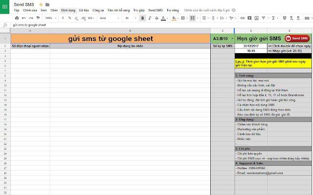Open the Công cụ menu
The width and height of the screenshot is (313, 195).
(x=98, y=10)
